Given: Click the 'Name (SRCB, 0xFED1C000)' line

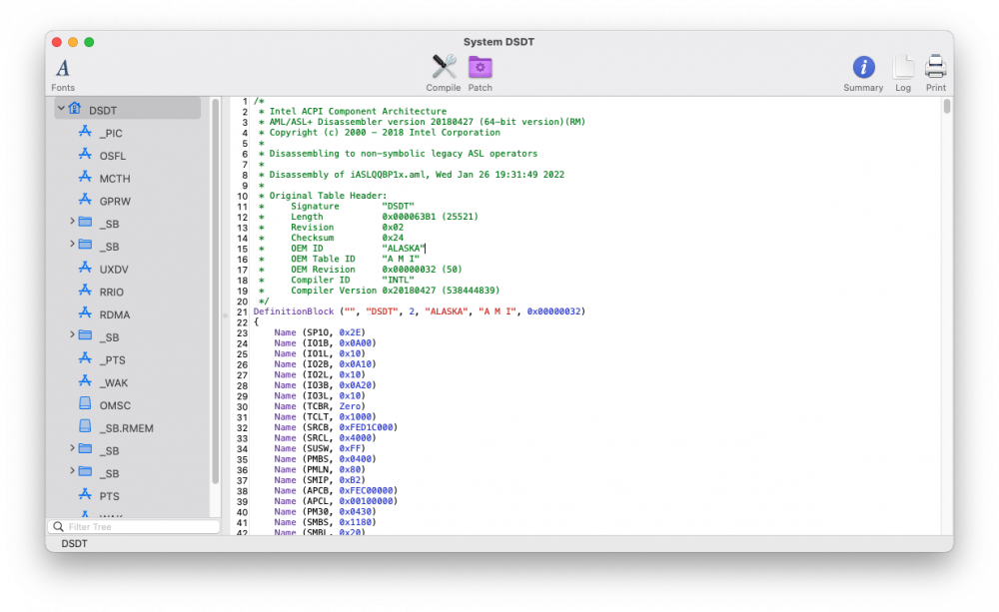Looking at the screenshot, I should (x=335, y=427).
